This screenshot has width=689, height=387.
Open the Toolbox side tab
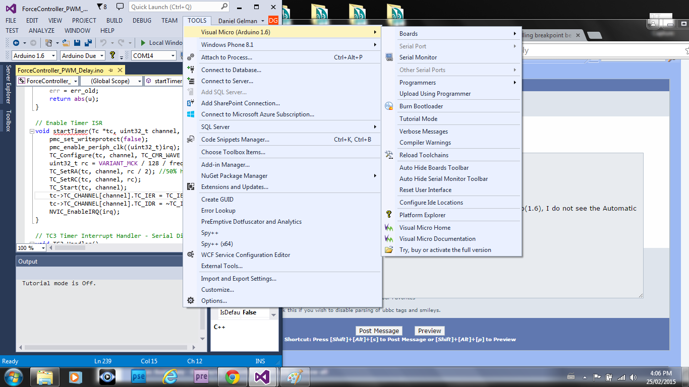click(x=8, y=121)
